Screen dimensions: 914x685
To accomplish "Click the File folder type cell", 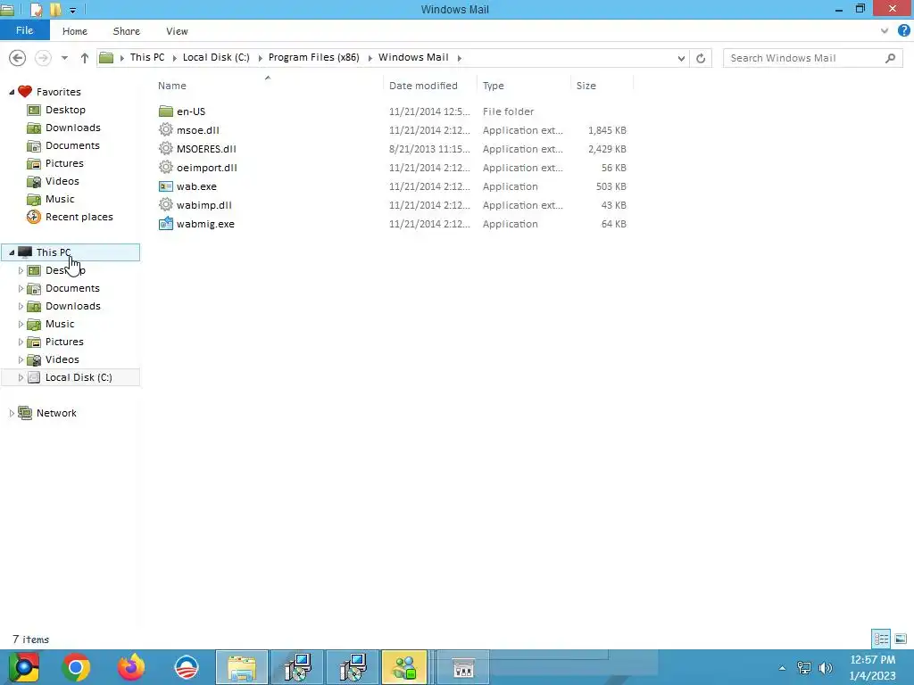I will click(508, 111).
